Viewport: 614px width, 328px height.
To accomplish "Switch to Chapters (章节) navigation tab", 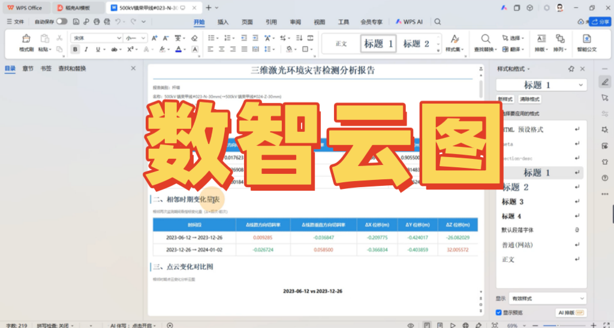I will click(28, 68).
